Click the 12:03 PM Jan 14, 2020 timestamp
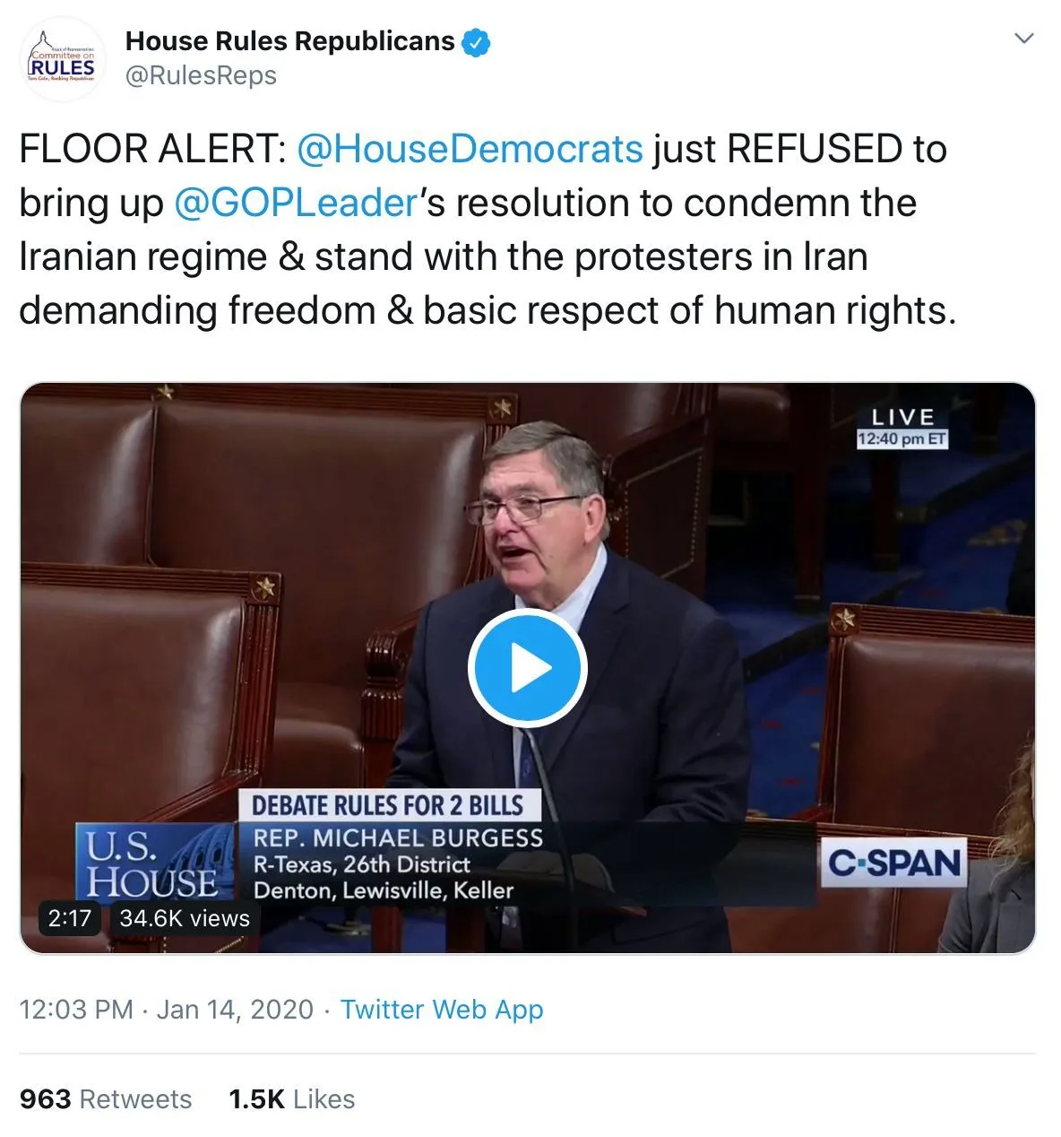Viewport: 1061px width, 1137px height. pyautogui.click(x=167, y=1010)
